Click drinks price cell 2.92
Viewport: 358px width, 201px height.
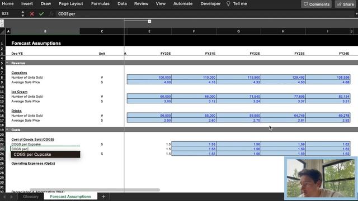pyautogui.click(x=328, y=121)
